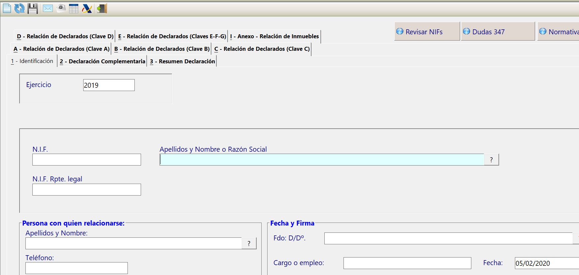Exit using the door icon
This screenshot has height=275, width=579.
[x=102, y=8]
